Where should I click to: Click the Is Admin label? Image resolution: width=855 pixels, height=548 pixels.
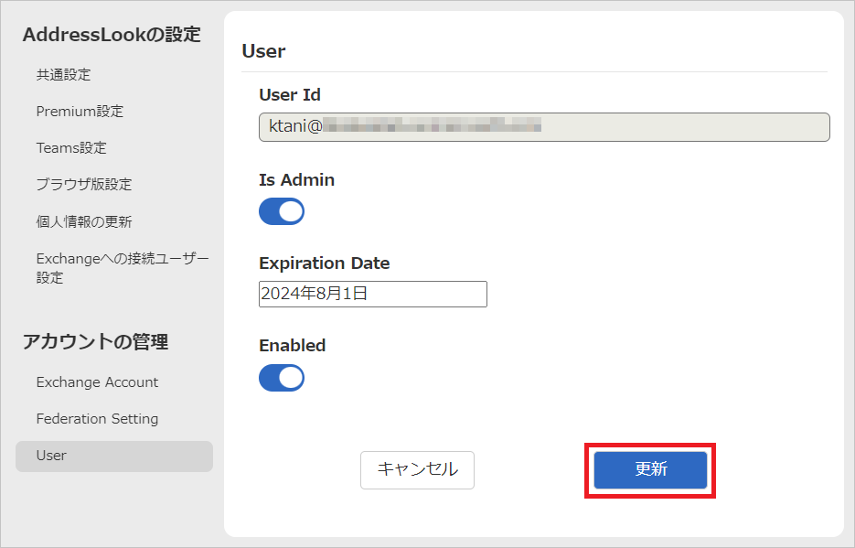click(x=297, y=180)
